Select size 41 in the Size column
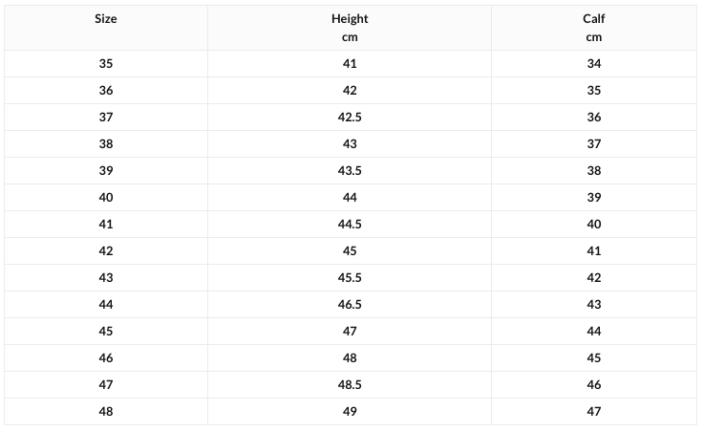This screenshot has height=432, width=704. point(105,225)
